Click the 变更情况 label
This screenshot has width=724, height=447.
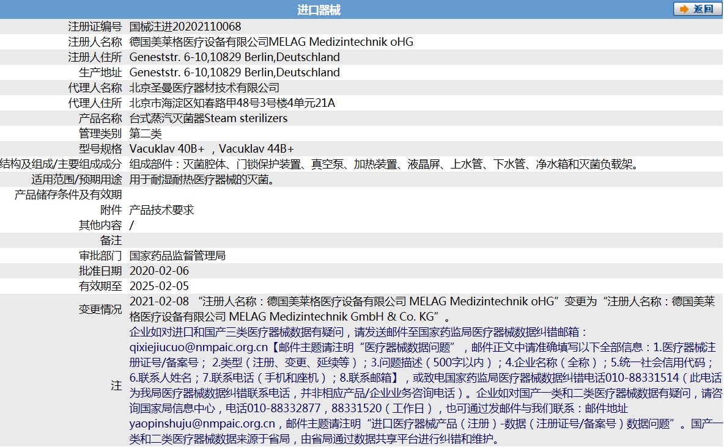tap(100, 309)
